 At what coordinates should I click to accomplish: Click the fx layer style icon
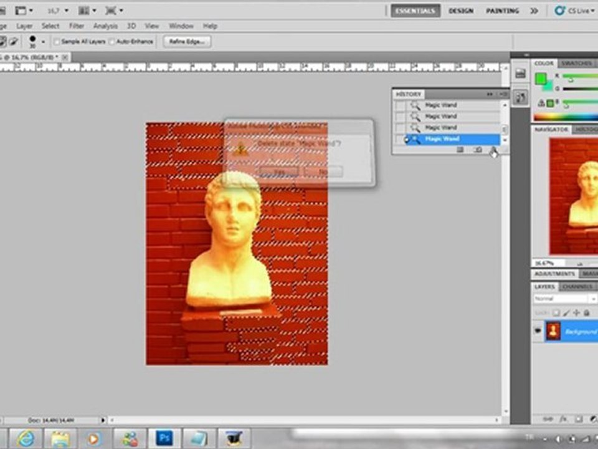[x=563, y=419]
